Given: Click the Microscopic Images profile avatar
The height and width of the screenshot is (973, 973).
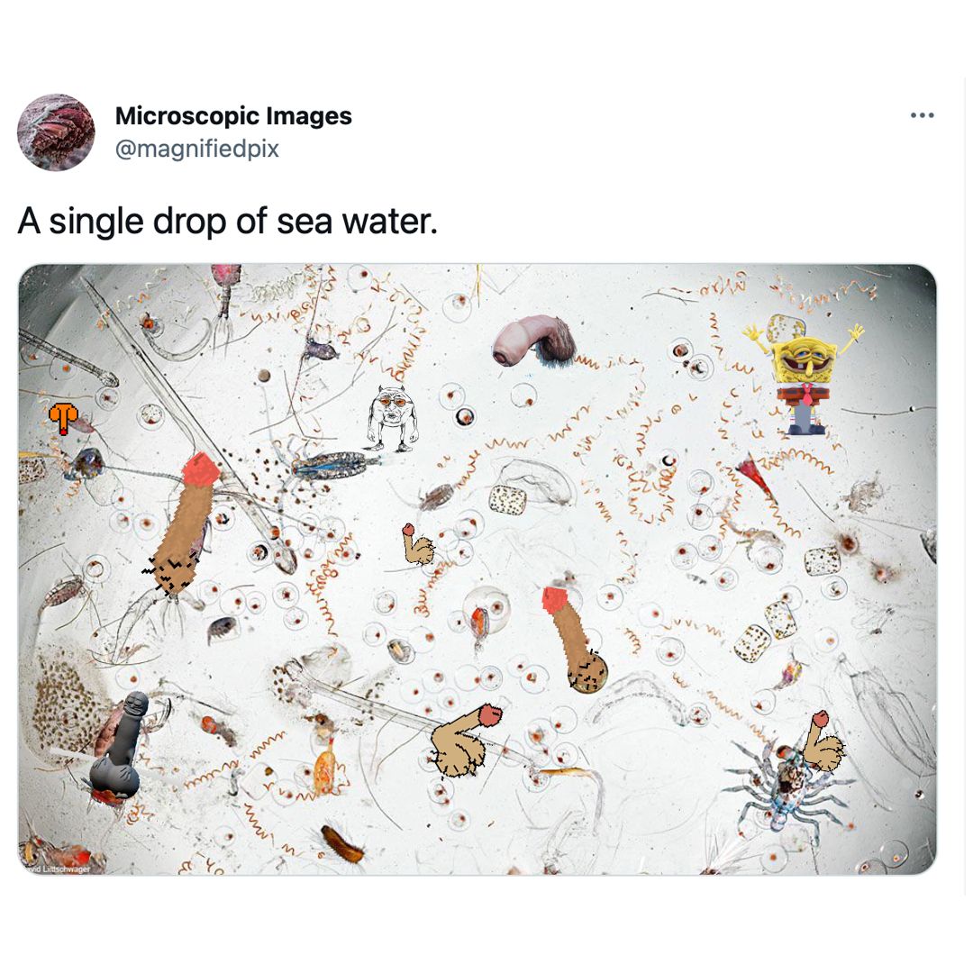Looking at the screenshot, I should click(x=56, y=132).
